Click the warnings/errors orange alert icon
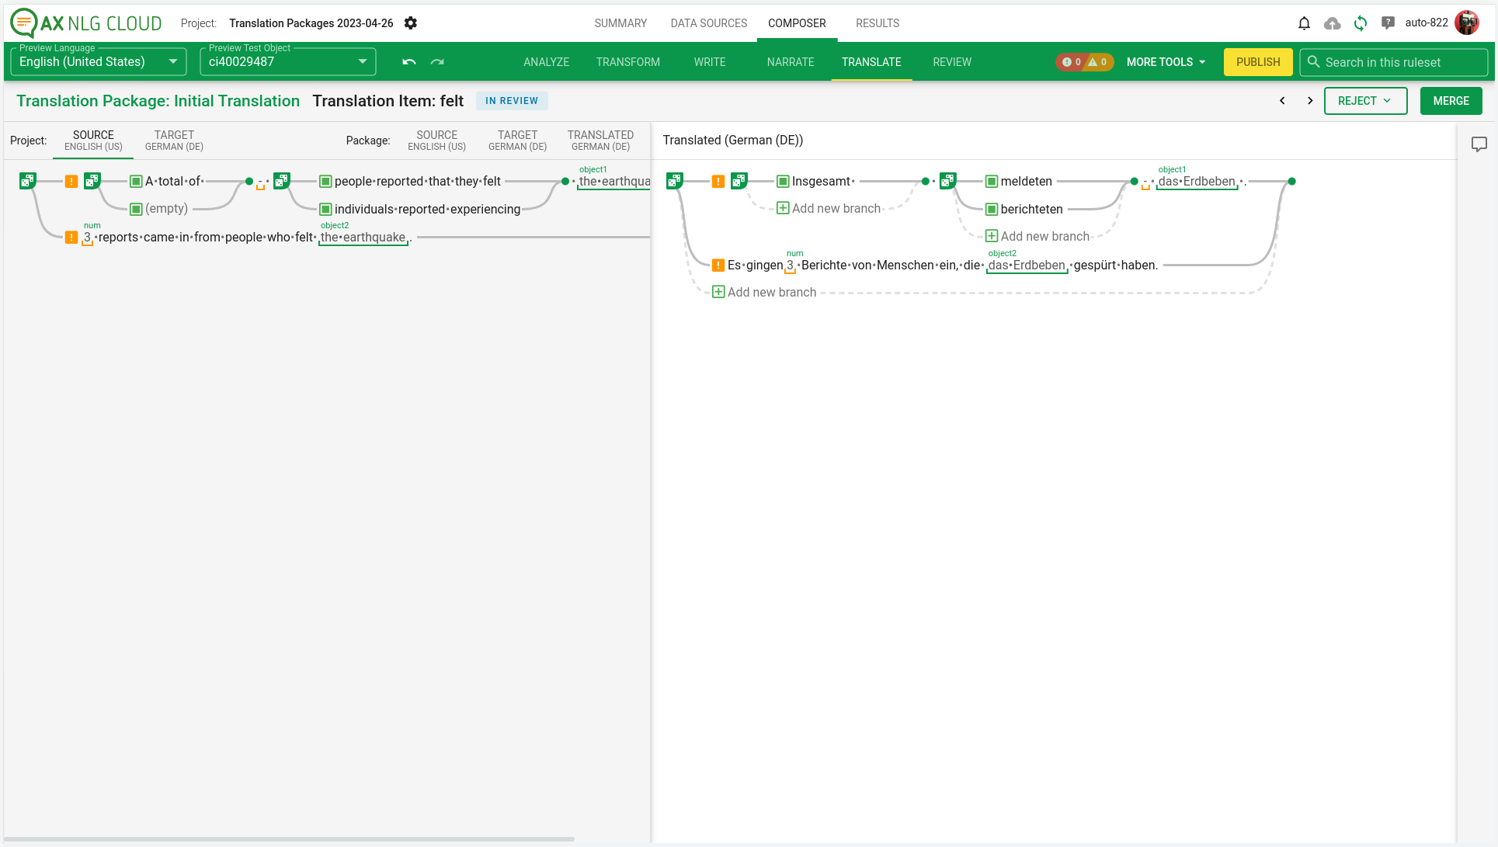Image resolution: width=1498 pixels, height=847 pixels. 1093,62
